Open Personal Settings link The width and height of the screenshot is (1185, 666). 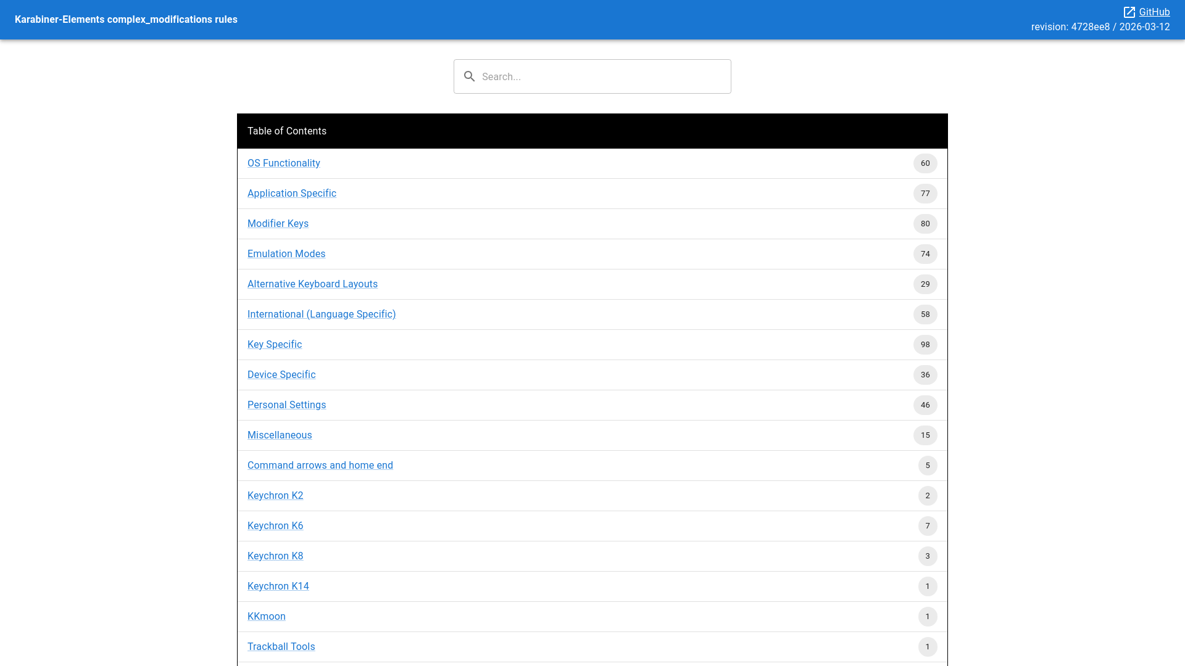point(286,405)
